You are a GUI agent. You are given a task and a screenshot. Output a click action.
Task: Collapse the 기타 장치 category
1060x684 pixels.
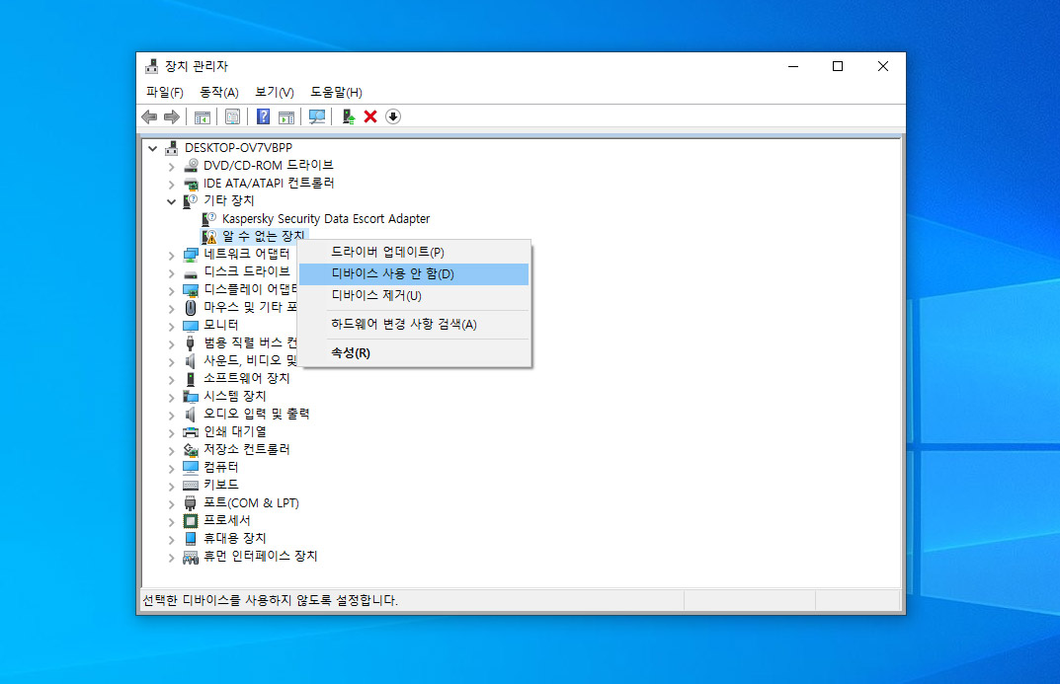click(172, 201)
